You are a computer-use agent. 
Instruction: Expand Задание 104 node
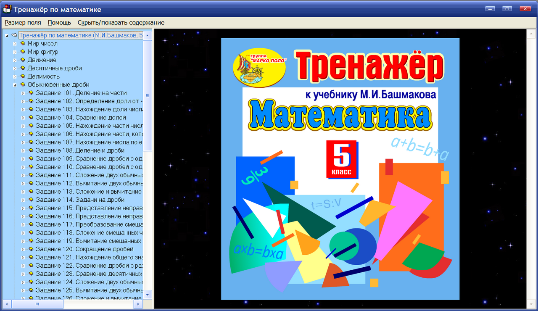click(x=23, y=118)
